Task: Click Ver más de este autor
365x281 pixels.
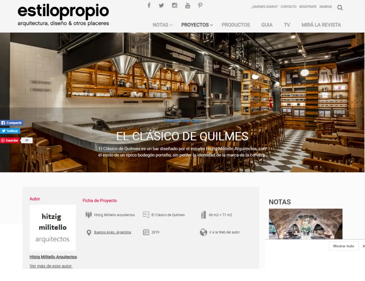Action: tap(51, 266)
